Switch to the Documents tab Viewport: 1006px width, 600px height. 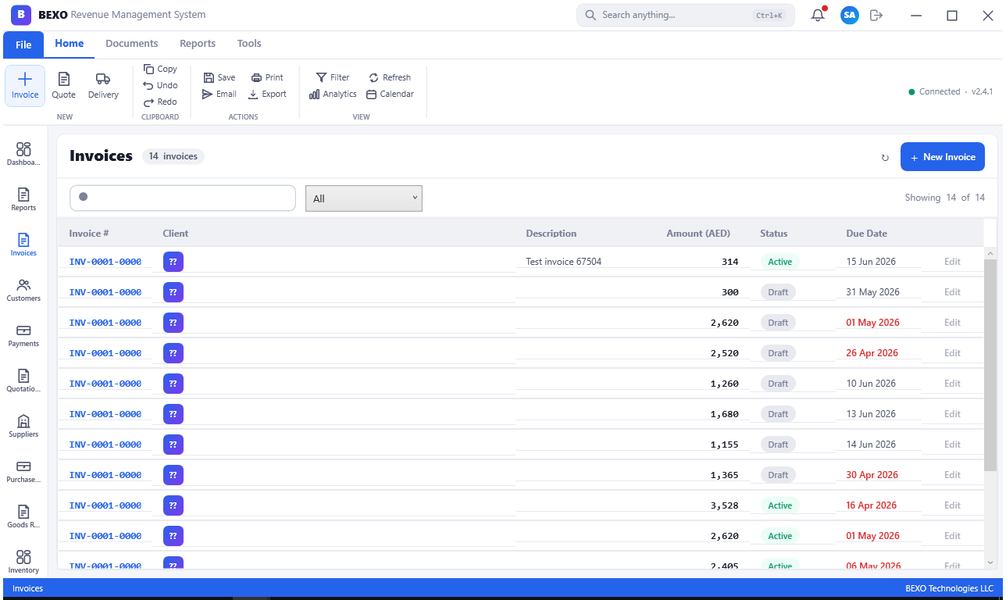click(x=132, y=44)
